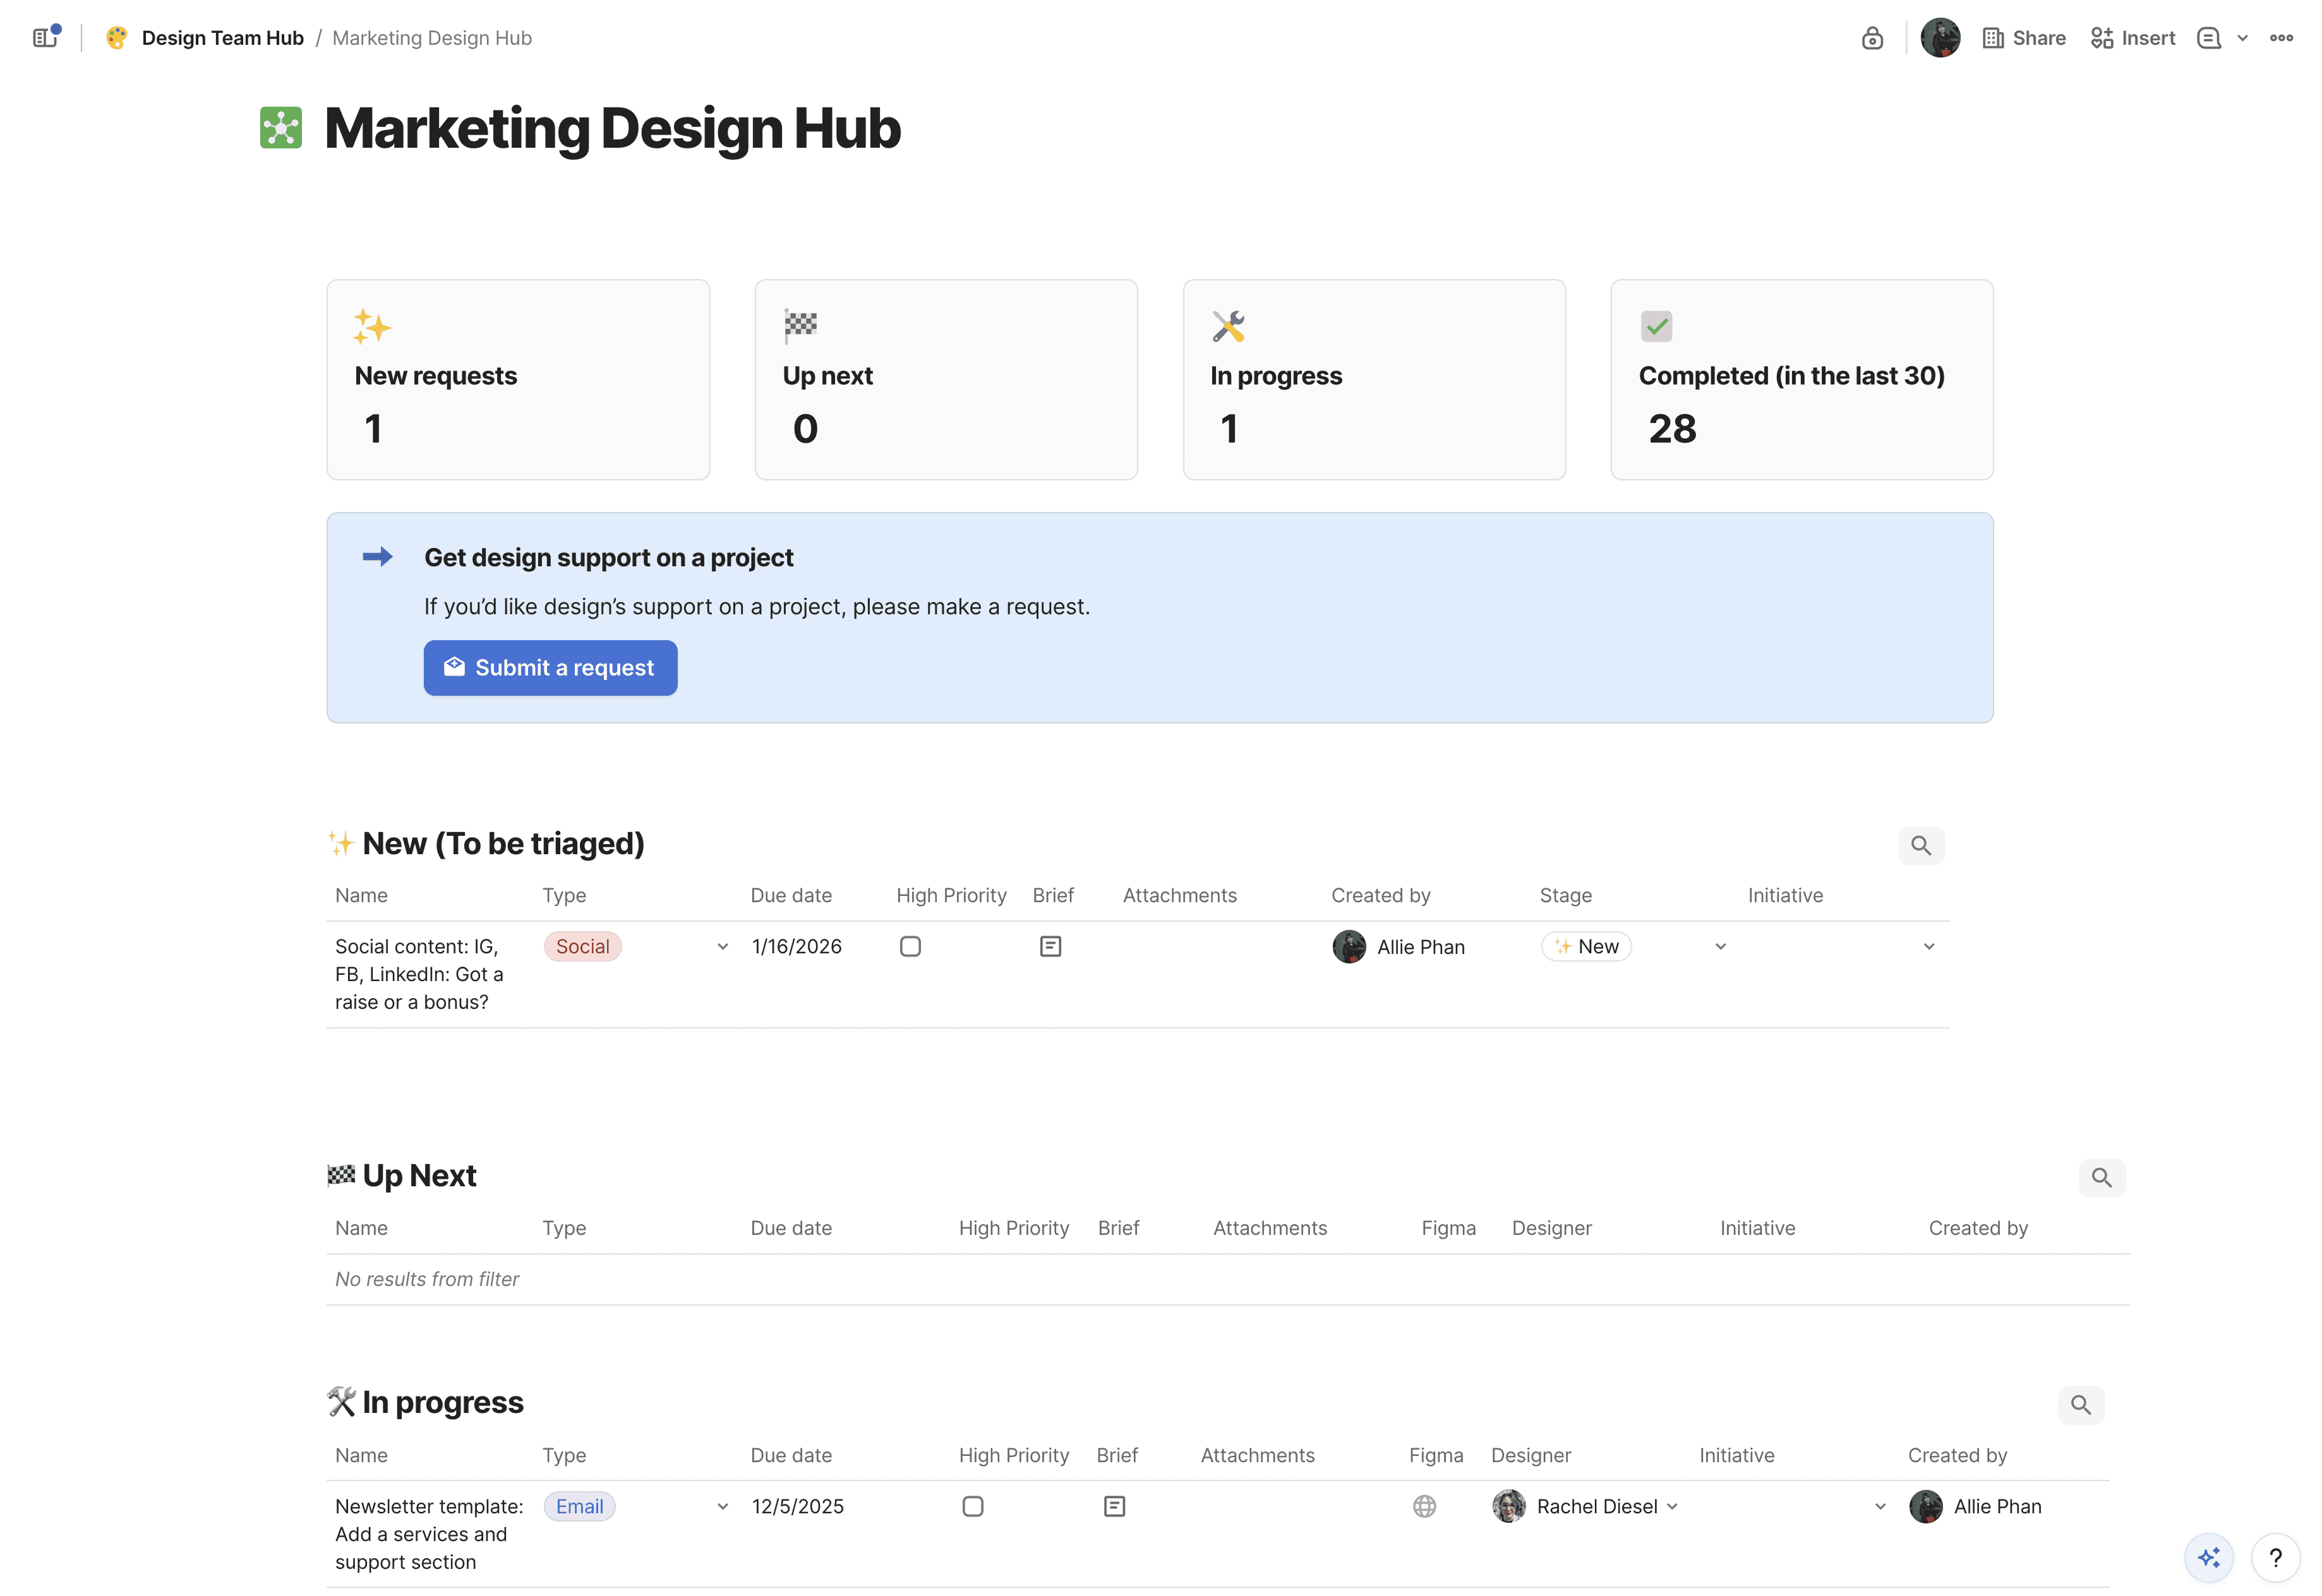Click Submit a request button
Image resolution: width=2322 pixels, height=1596 pixels.
point(550,668)
